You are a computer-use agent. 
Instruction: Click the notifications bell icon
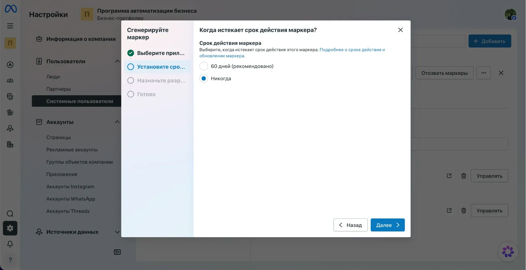coord(10,244)
